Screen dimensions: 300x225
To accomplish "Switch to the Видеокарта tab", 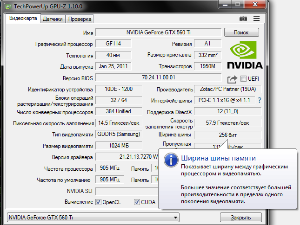I will pos(23,19).
